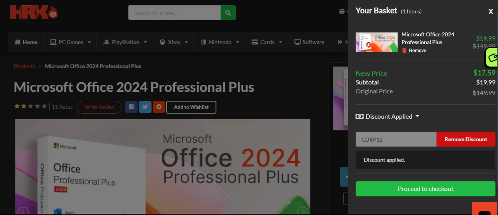Click the globe language icon
The image size is (498, 215).
tap(342, 11)
